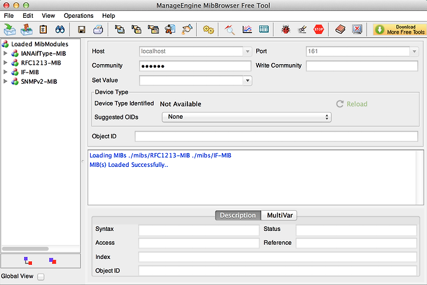Image resolution: width=427 pixels, height=285 pixels.
Task: Click the Access field in Description panel
Action: pyautogui.click(x=199, y=243)
